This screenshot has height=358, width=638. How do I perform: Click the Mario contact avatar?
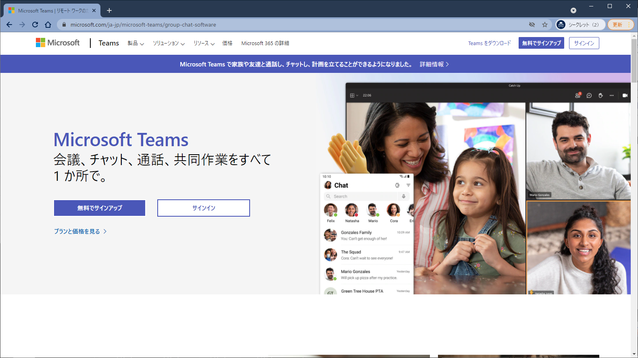coord(373,210)
